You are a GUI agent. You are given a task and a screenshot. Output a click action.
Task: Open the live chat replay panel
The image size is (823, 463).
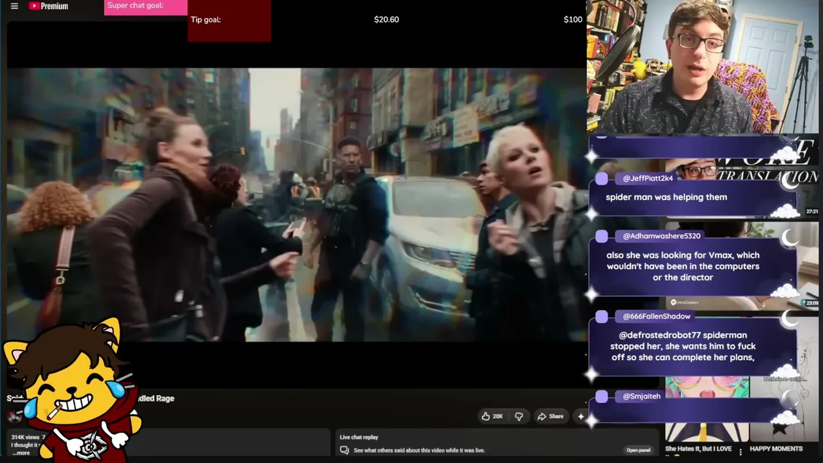click(638, 450)
